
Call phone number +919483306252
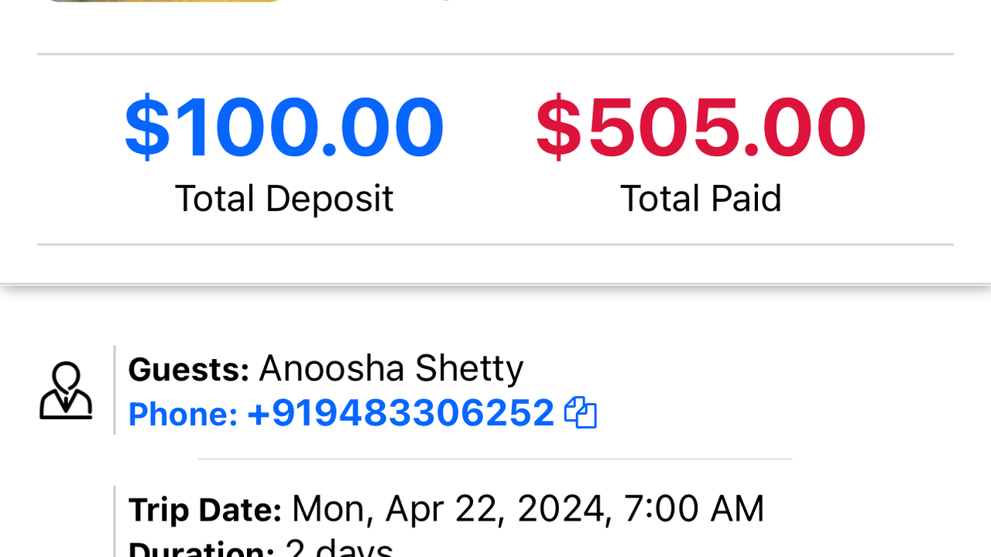pyautogui.click(x=400, y=413)
